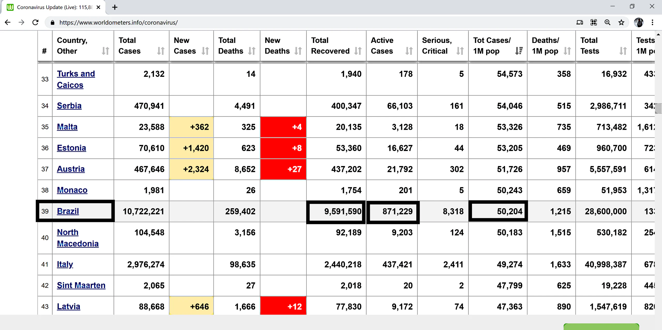Sort by Deaths/1M pop arrow icon
The width and height of the screenshot is (662, 330).
tap(567, 51)
